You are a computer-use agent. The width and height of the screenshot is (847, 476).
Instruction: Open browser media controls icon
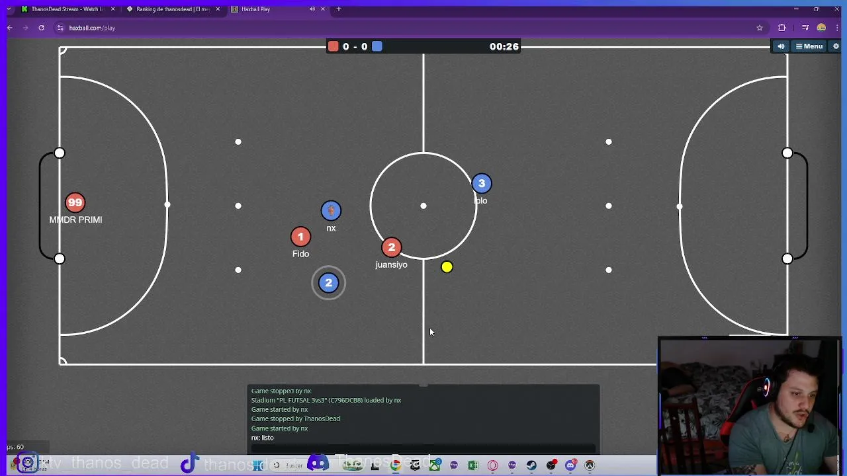pyautogui.click(x=805, y=28)
